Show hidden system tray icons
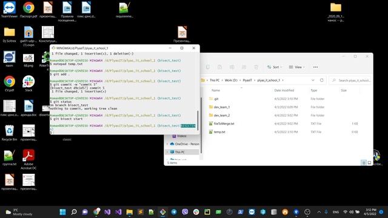388x218 pixels. [x=319, y=212]
